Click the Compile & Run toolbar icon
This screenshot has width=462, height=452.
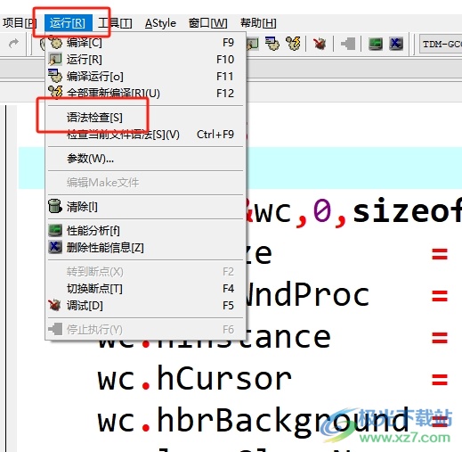coord(272,44)
